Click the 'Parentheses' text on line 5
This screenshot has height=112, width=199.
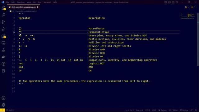[x=96, y=29]
